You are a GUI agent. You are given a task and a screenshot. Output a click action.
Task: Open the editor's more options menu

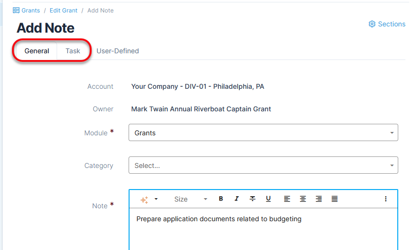pyautogui.click(x=385, y=199)
